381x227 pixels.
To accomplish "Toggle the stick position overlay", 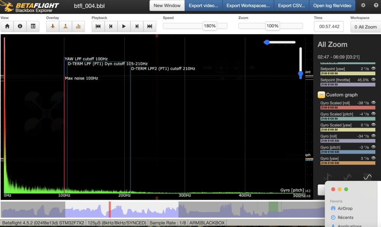I will (x=66, y=26).
